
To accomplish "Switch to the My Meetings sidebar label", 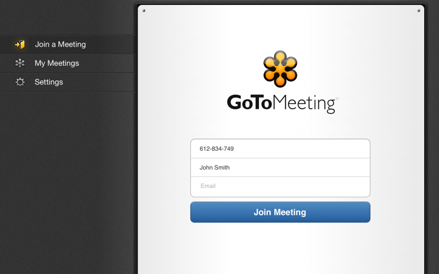I will click(57, 63).
